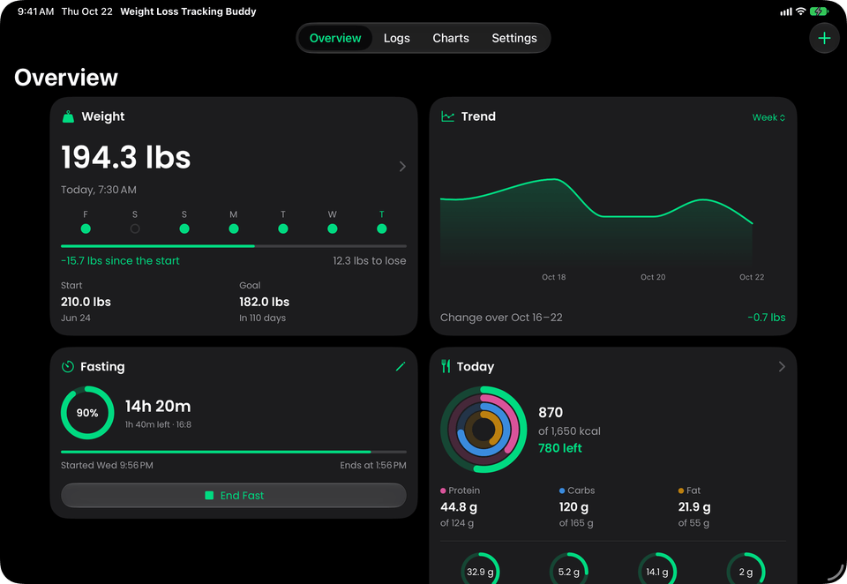Click the Jun 24 start date

pyautogui.click(x=76, y=318)
